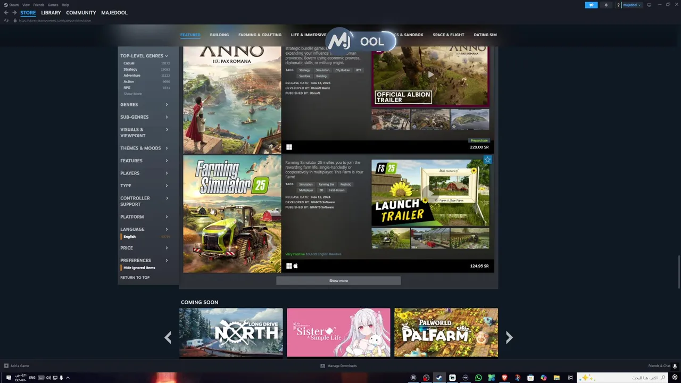The width and height of the screenshot is (681, 383).
Task: Open the View menu
Action: pyautogui.click(x=26, y=5)
